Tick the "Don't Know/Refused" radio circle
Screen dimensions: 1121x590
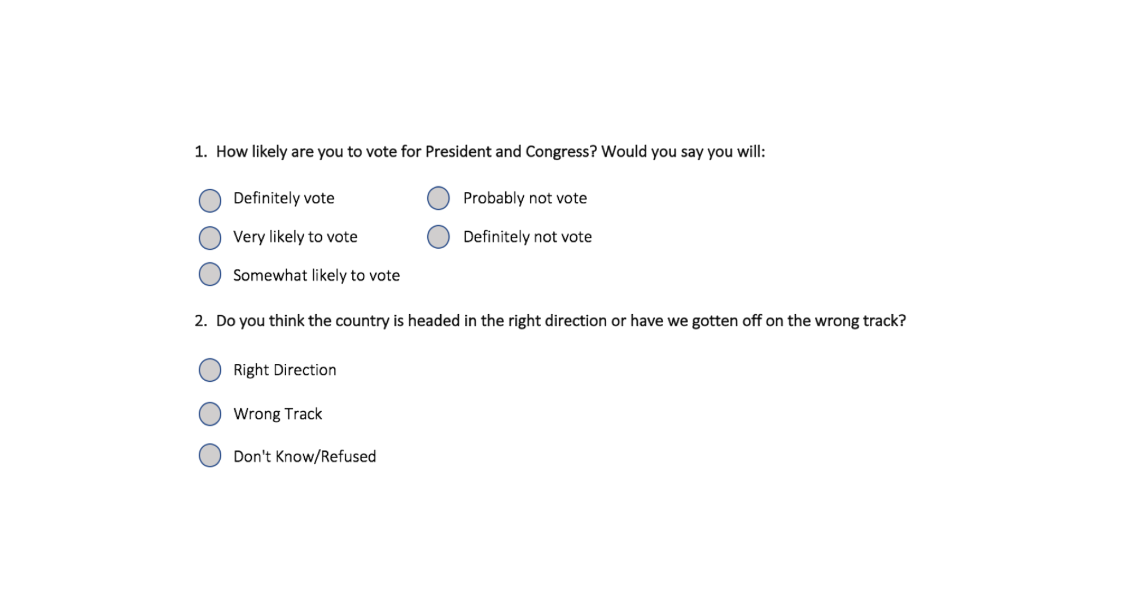pos(210,456)
